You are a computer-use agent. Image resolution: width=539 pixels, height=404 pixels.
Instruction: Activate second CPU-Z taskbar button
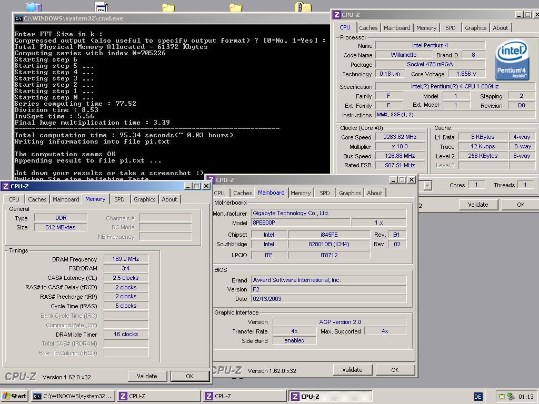coord(244,396)
